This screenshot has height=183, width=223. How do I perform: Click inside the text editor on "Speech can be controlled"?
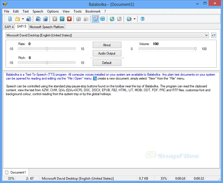click(23, 86)
